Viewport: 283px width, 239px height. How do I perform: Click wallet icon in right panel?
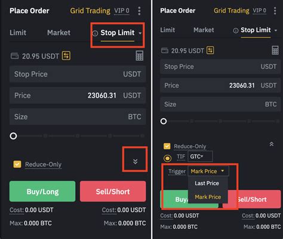[165, 51]
